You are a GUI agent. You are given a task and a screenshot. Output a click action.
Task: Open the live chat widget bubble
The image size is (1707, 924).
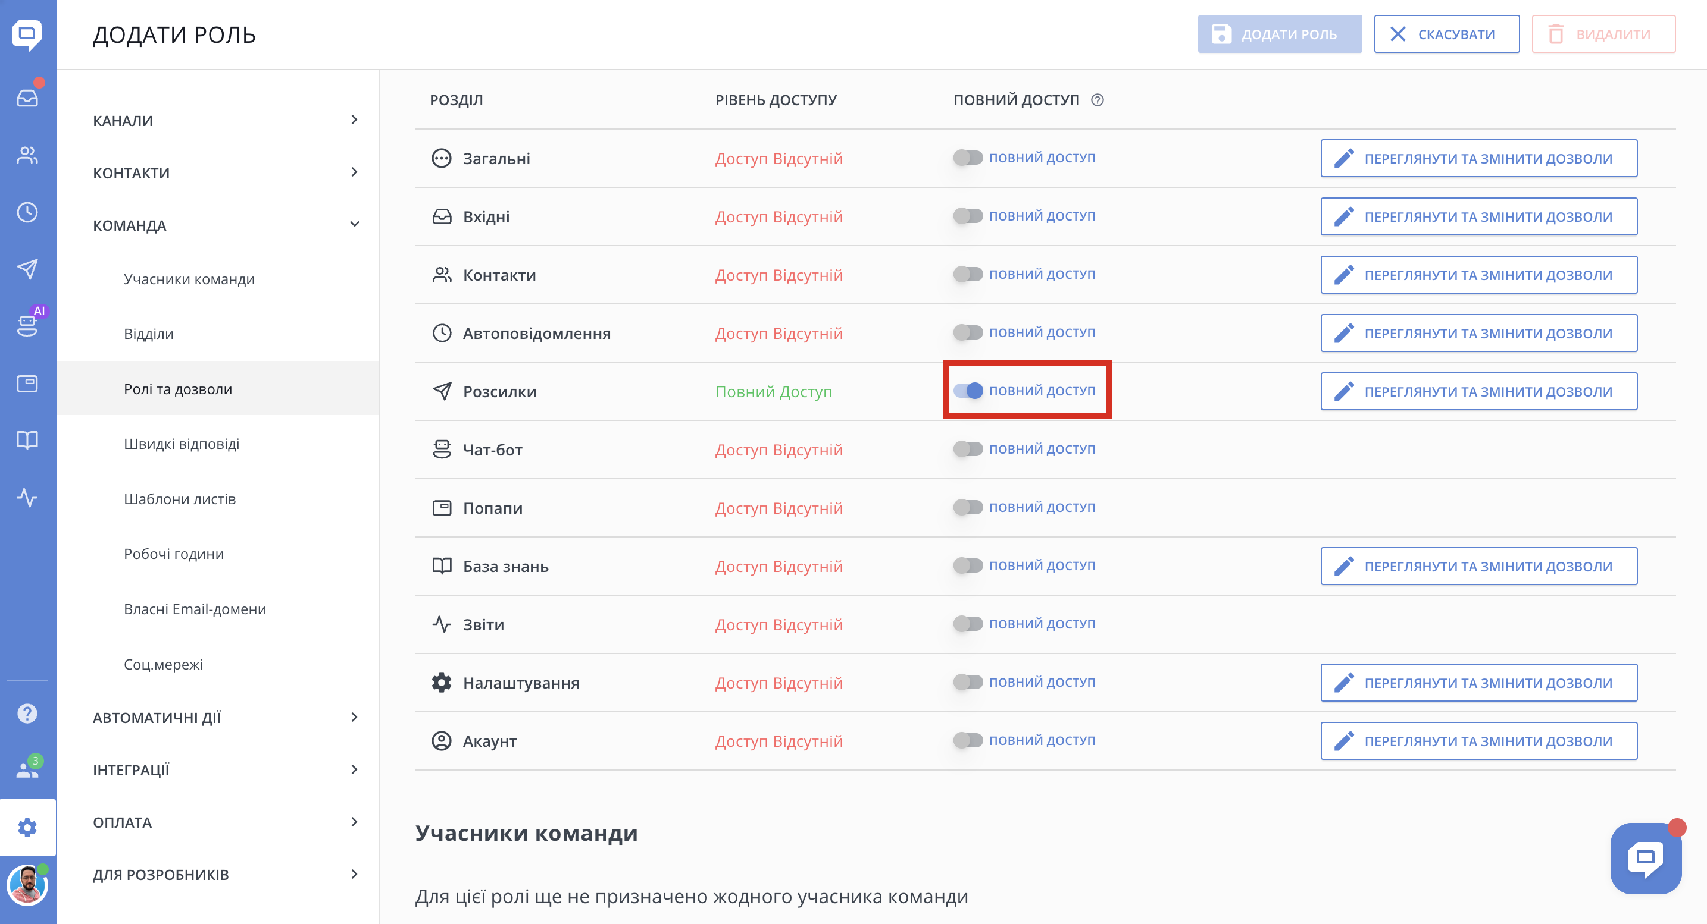coord(1645,858)
